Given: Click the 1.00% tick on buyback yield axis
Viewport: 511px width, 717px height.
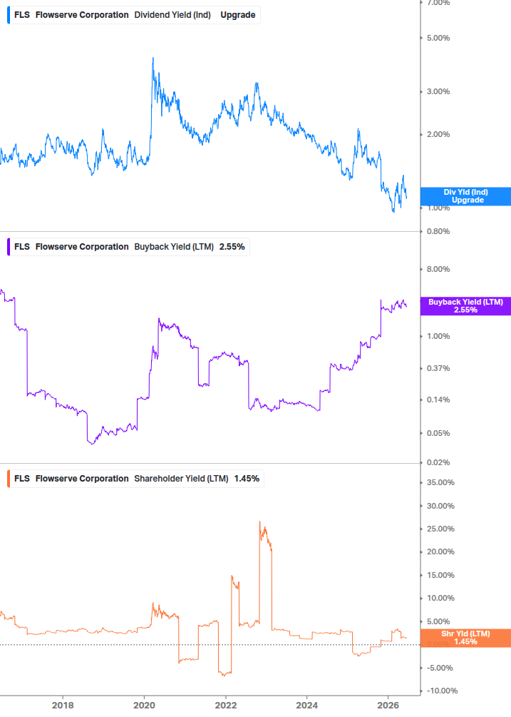Looking at the screenshot, I should point(438,336).
